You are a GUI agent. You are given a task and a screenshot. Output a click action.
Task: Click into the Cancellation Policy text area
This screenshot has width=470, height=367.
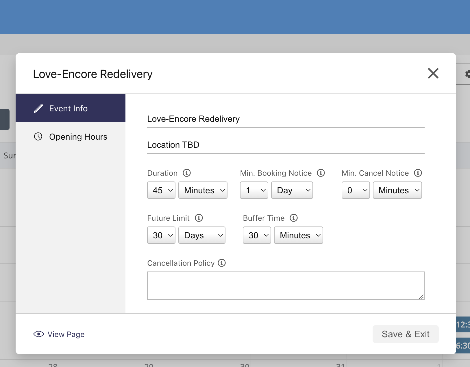286,285
